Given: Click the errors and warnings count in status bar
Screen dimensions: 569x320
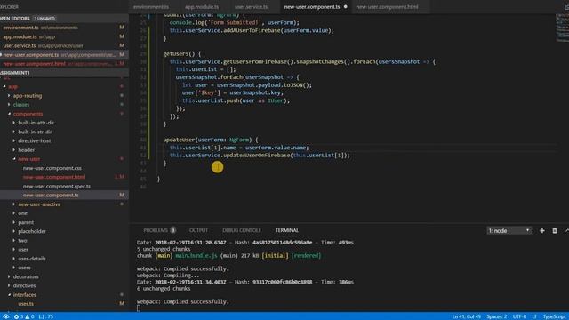Looking at the screenshot, I should click(x=24, y=316).
